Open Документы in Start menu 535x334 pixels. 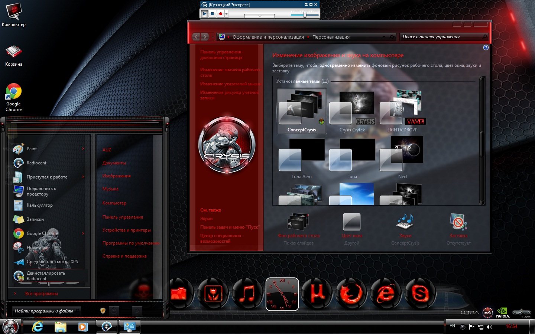point(114,163)
